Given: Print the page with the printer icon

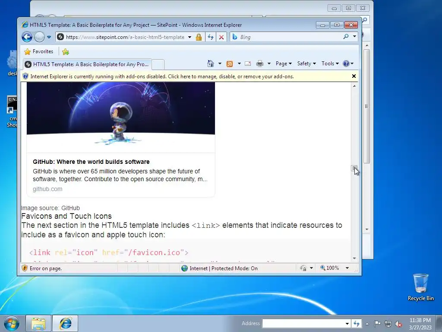Looking at the screenshot, I should (x=259, y=64).
